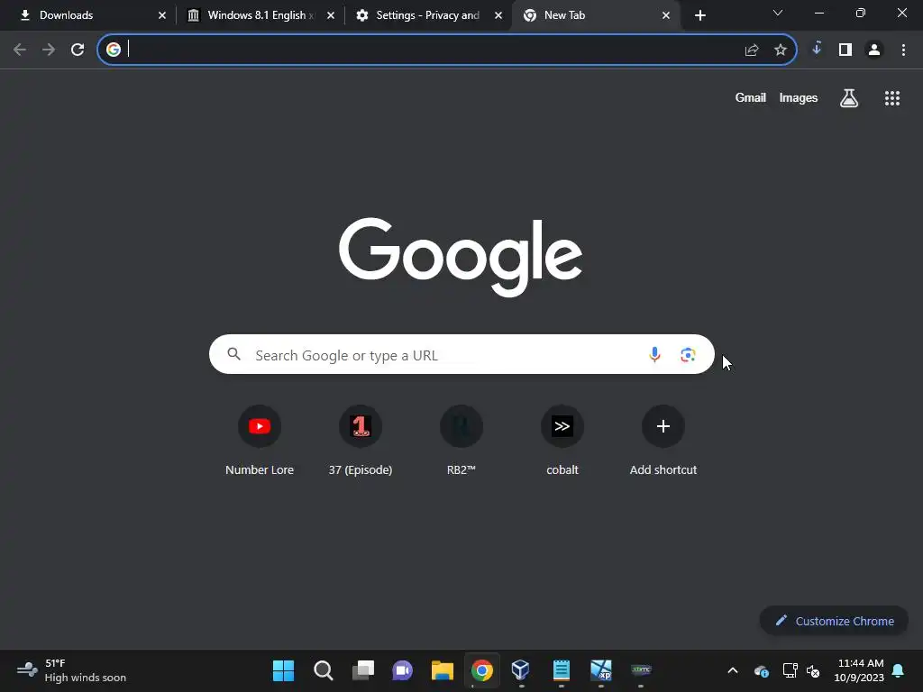923x692 pixels.
Task: Go forward using the browser forward arrow
Action: [x=49, y=50]
